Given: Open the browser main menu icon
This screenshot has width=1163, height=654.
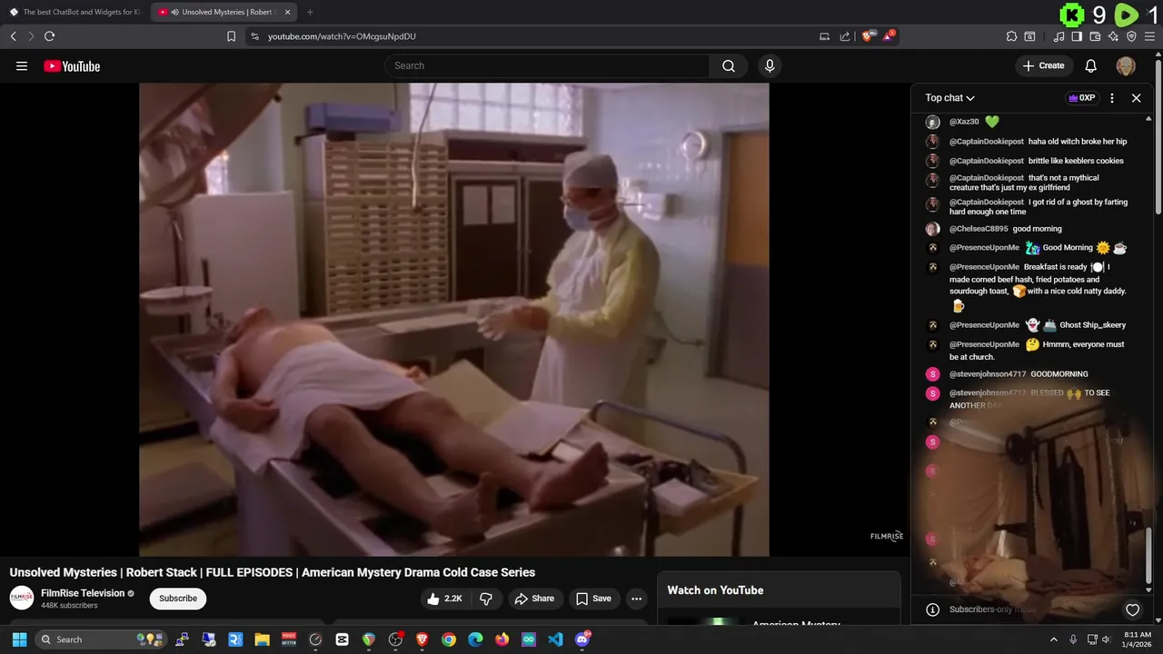Looking at the screenshot, I should pos(1150,36).
